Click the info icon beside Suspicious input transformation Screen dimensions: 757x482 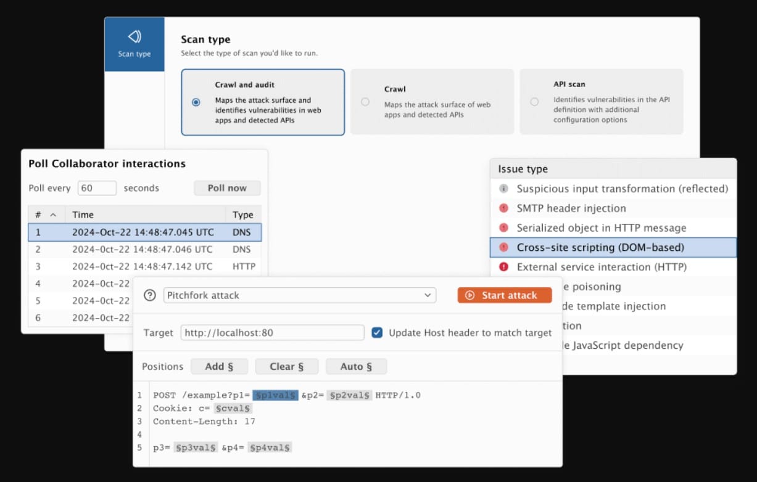[x=503, y=189]
